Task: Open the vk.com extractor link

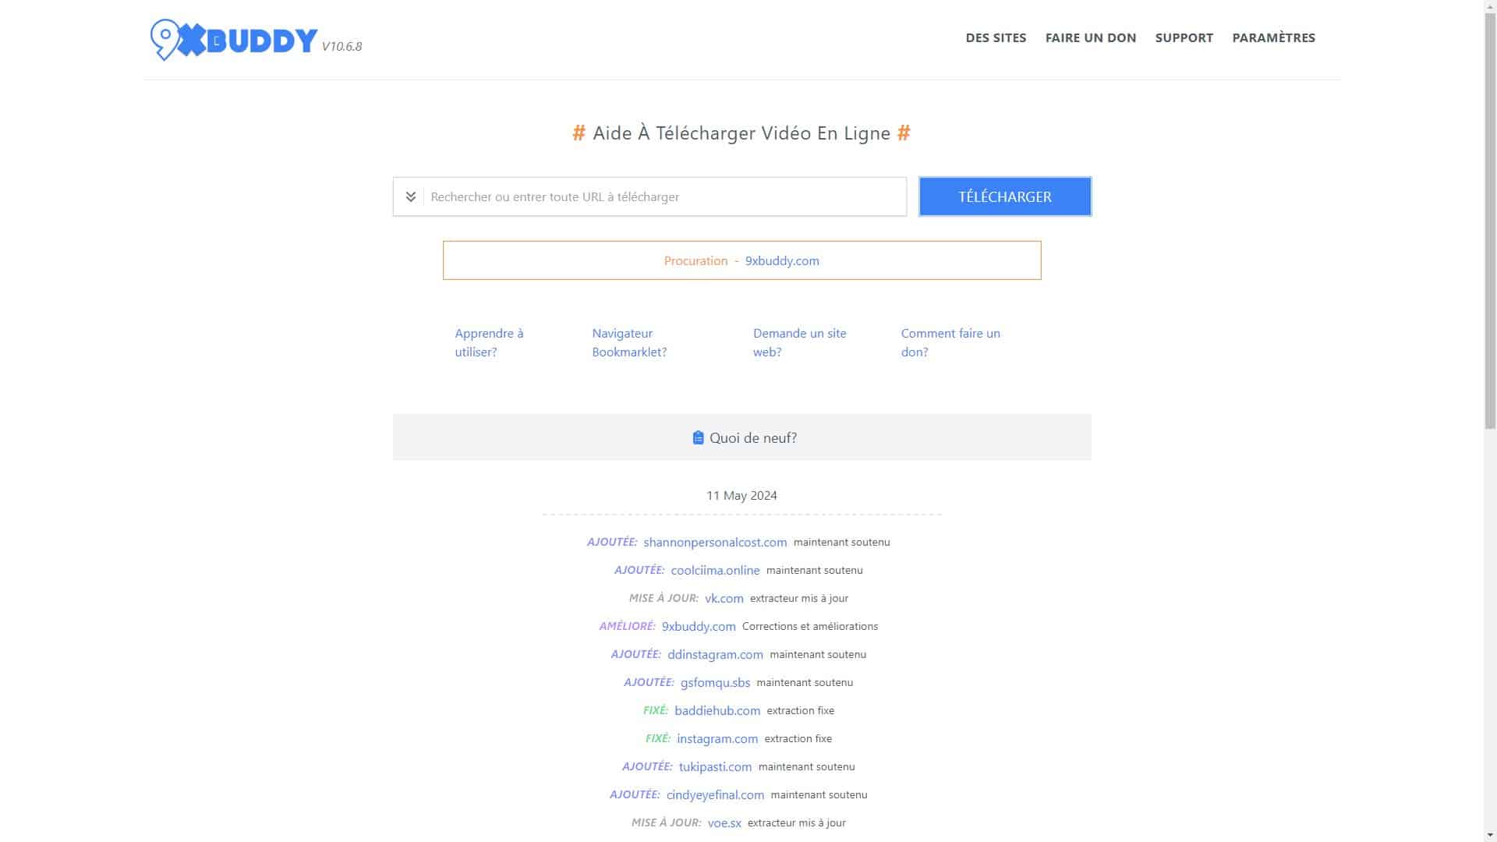Action: pyautogui.click(x=723, y=598)
